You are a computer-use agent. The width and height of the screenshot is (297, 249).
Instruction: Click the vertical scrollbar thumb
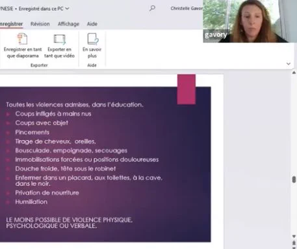click(294, 179)
